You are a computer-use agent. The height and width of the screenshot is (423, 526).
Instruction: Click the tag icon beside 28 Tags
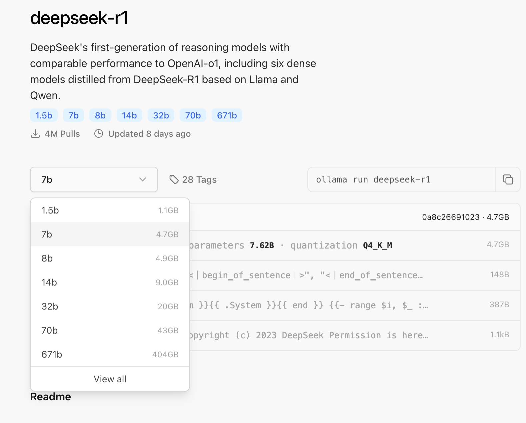pyautogui.click(x=174, y=180)
